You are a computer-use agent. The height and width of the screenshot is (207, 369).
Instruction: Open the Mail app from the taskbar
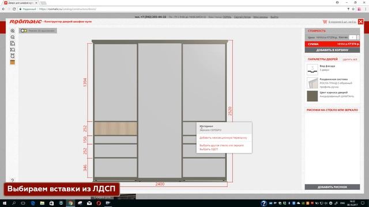[89, 203]
